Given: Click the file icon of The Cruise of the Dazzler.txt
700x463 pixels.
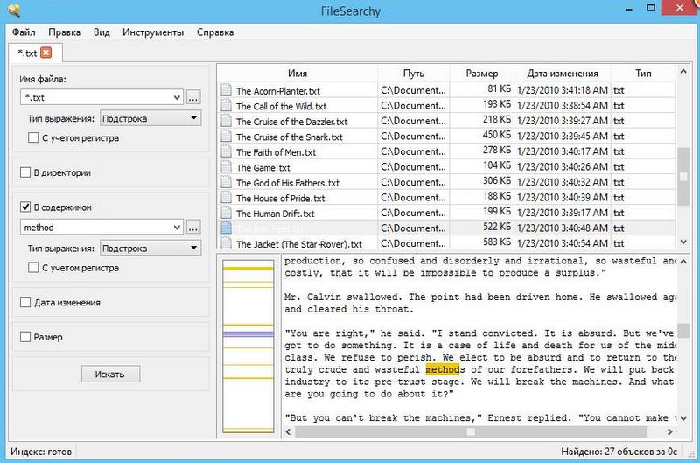Looking at the screenshot, I should (x=227, y=121).
